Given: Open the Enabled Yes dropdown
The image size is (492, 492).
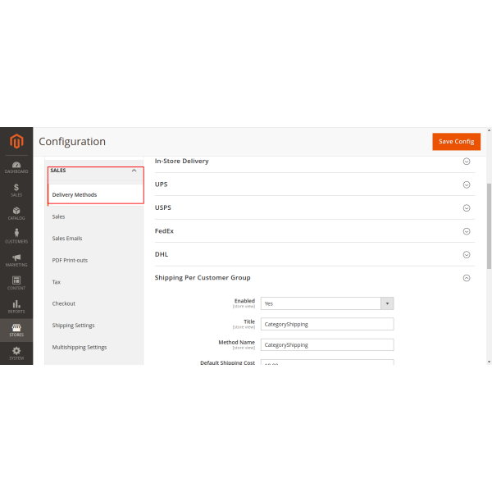Looking at the screenshot, I should (327, 303).
